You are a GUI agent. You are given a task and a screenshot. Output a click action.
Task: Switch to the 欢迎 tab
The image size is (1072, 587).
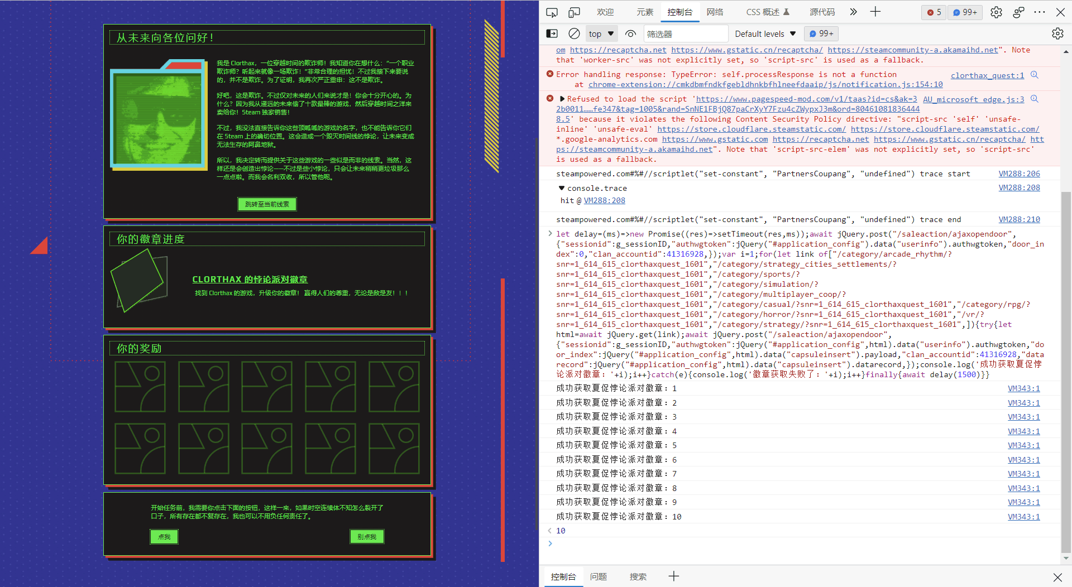(x=605, y=12)
